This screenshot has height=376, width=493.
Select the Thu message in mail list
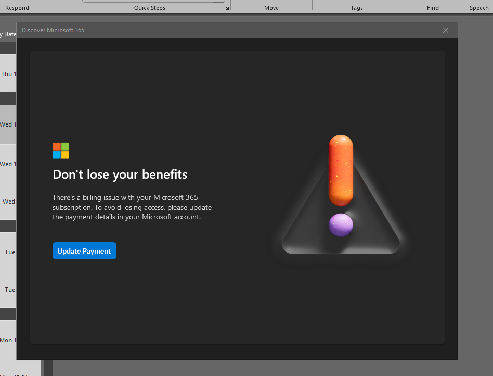[x=8, y=73]
